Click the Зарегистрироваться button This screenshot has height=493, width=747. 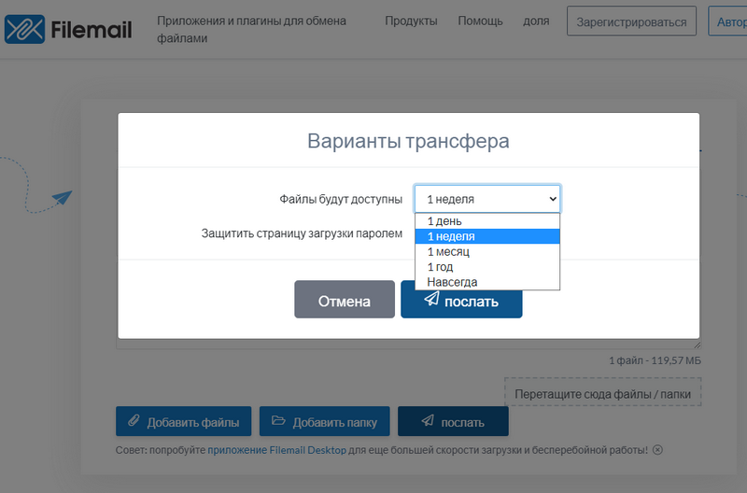tap(631, 21)
